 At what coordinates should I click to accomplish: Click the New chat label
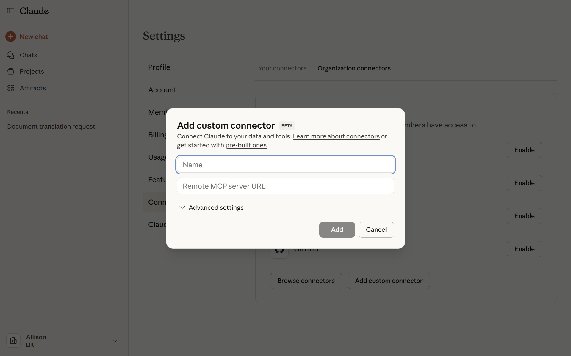coord(34,37)
